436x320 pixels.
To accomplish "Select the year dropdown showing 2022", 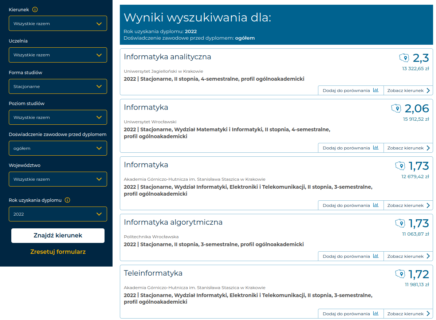I will tap(58, 214).
